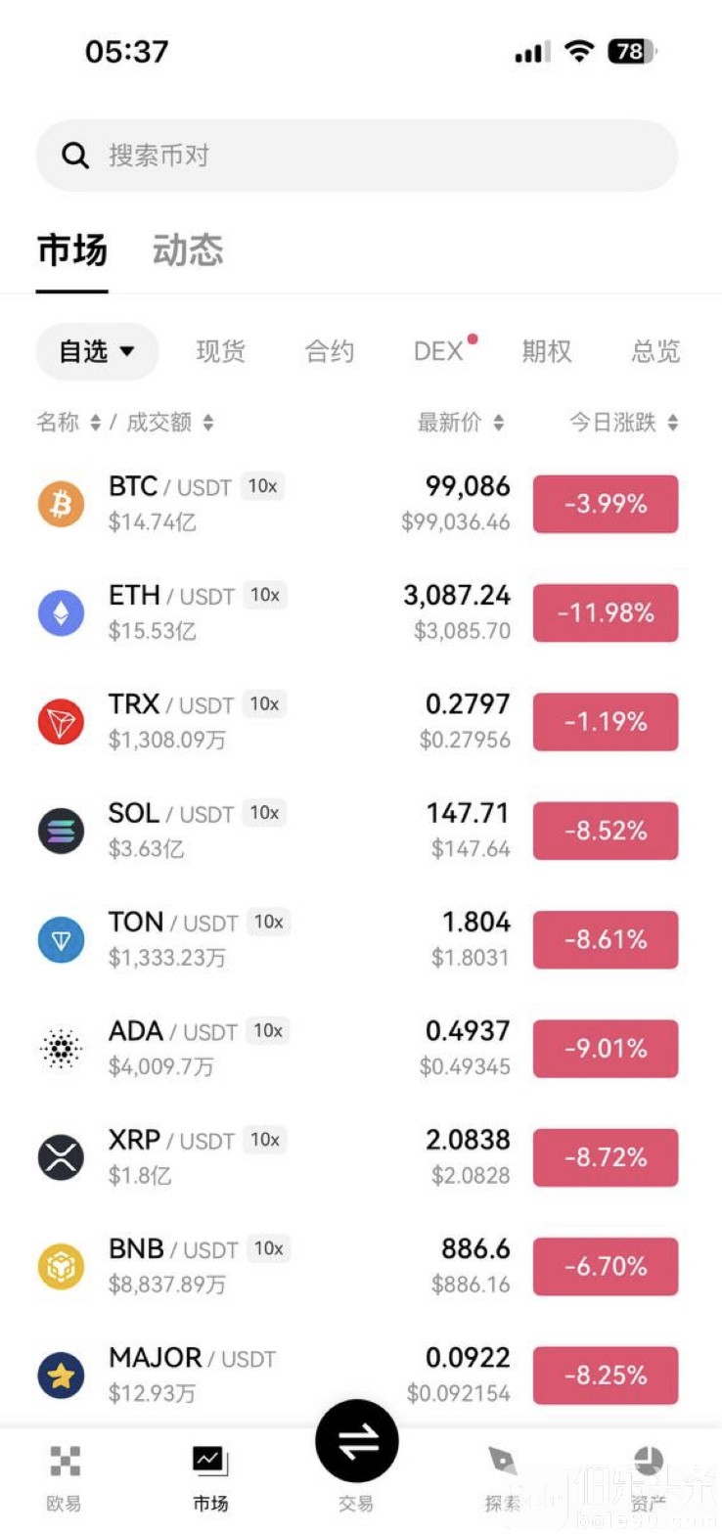Switch to the 动态 tab
722x1534 pixels.
point(188,250)
